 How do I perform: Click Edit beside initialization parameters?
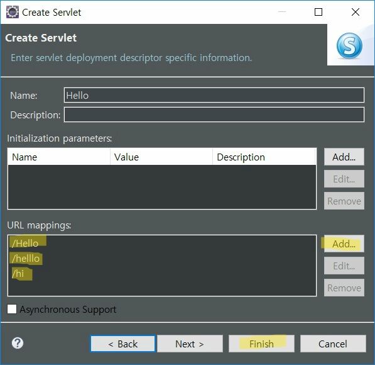pos(344,179)
